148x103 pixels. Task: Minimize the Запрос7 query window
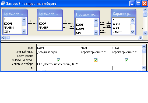click(132, 3)
